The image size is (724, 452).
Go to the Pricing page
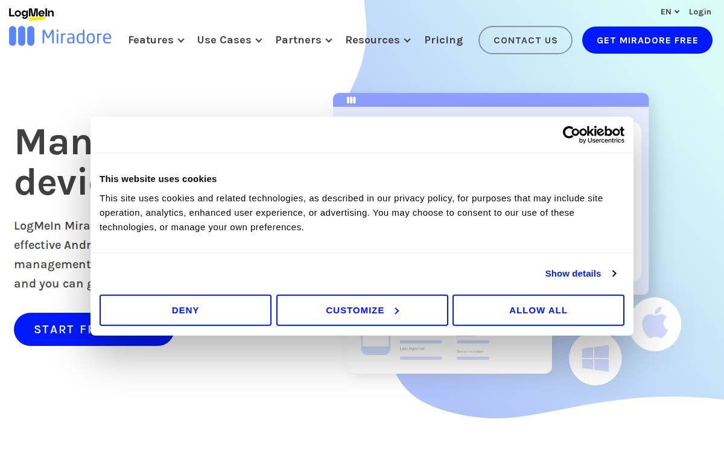pyautogui.click(x=443, y=40)
